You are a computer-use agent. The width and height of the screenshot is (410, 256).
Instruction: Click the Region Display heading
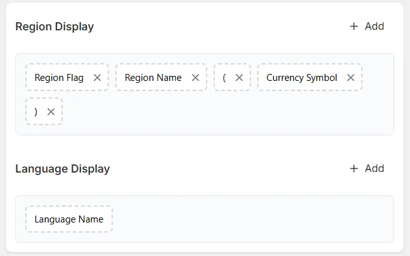point(54,27)
